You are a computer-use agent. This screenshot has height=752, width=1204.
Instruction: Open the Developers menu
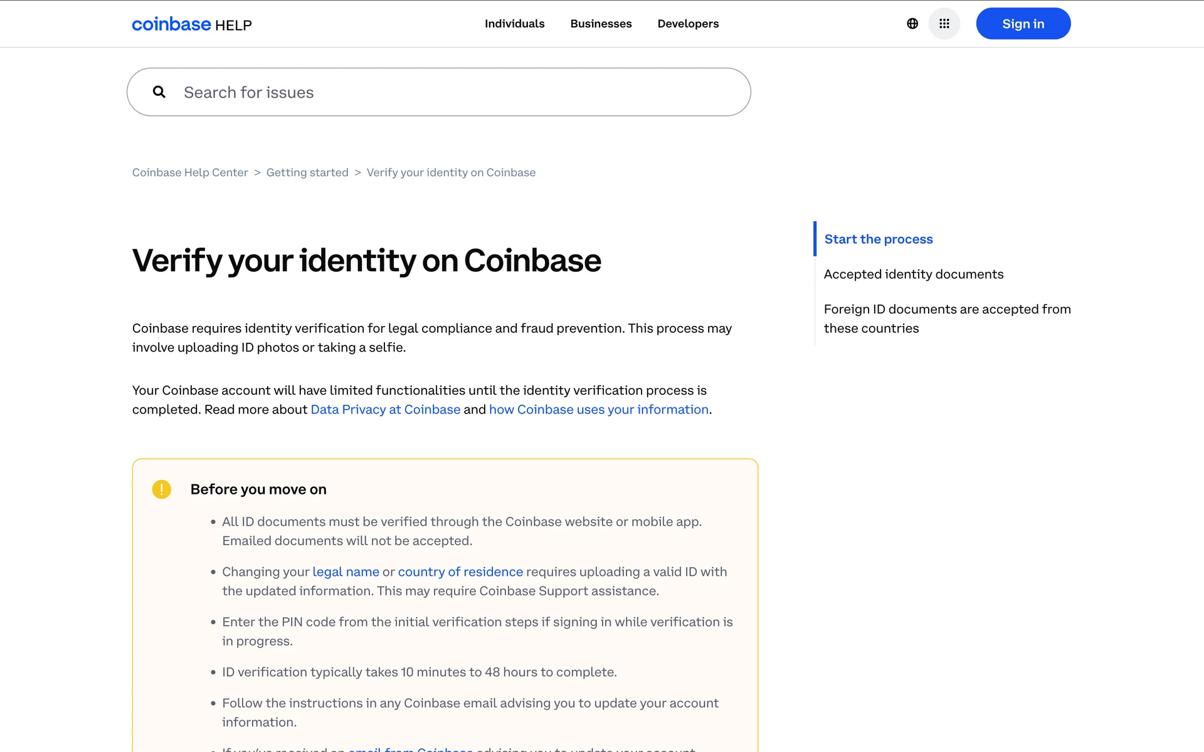[688, 24]
